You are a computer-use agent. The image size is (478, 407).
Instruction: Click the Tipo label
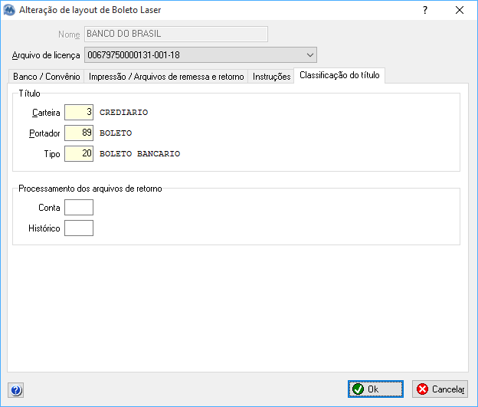[52, 154]
